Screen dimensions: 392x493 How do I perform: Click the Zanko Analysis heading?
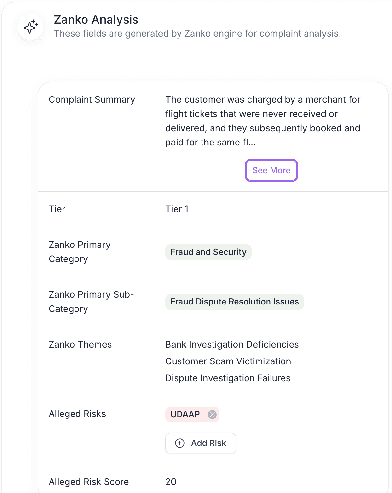coord(96,20)
